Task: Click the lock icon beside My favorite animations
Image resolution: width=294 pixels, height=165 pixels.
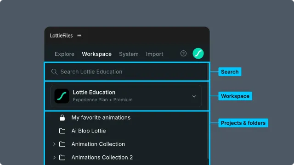Action: pyautogui.click(x=62, y=118)
